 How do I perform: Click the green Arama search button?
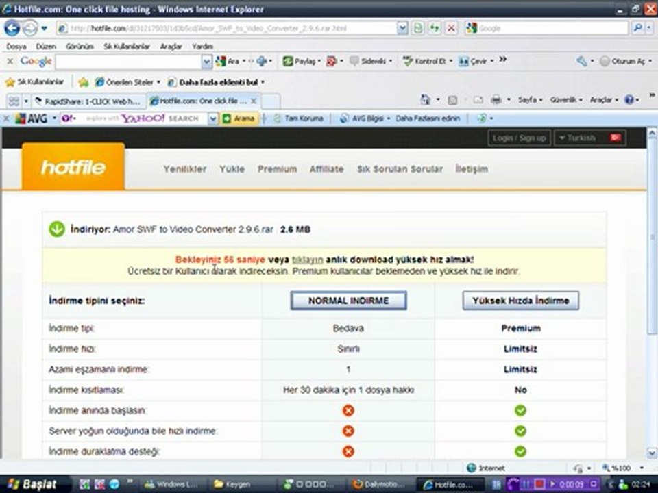(239, 118)
